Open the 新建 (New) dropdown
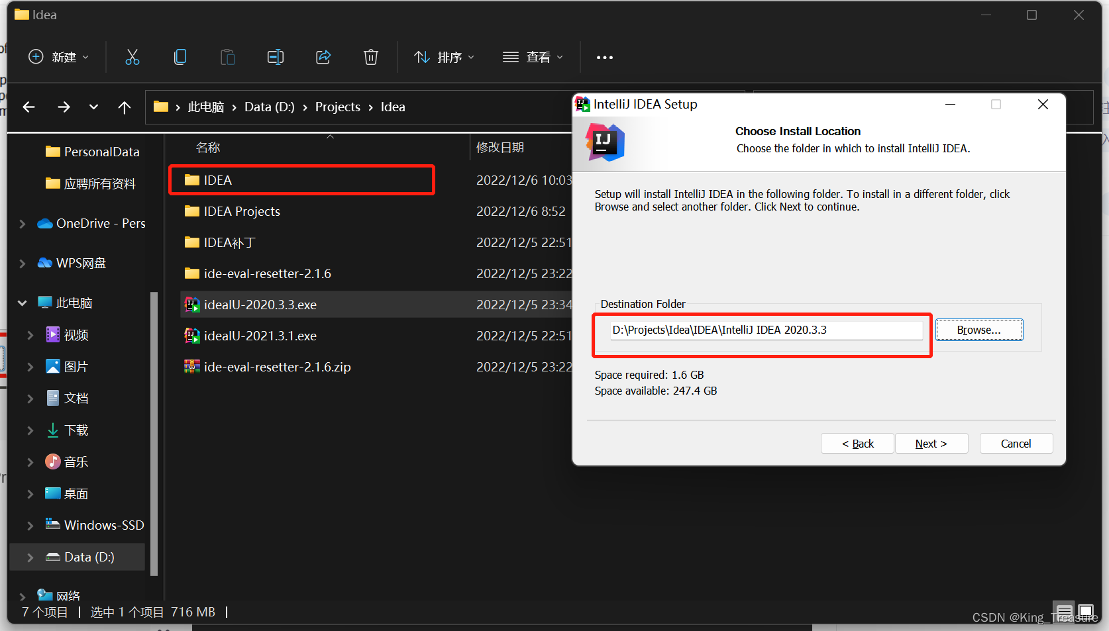The image size is (1109, 631). click(58, 57)
